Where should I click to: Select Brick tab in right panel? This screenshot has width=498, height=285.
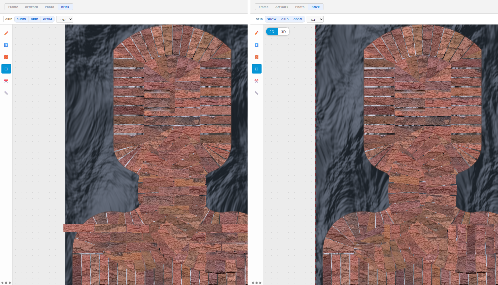(315, 7)
